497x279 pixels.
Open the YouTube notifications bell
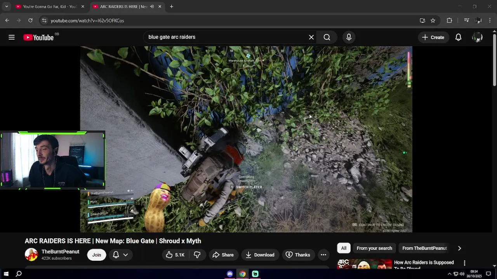tap(458, 37)
